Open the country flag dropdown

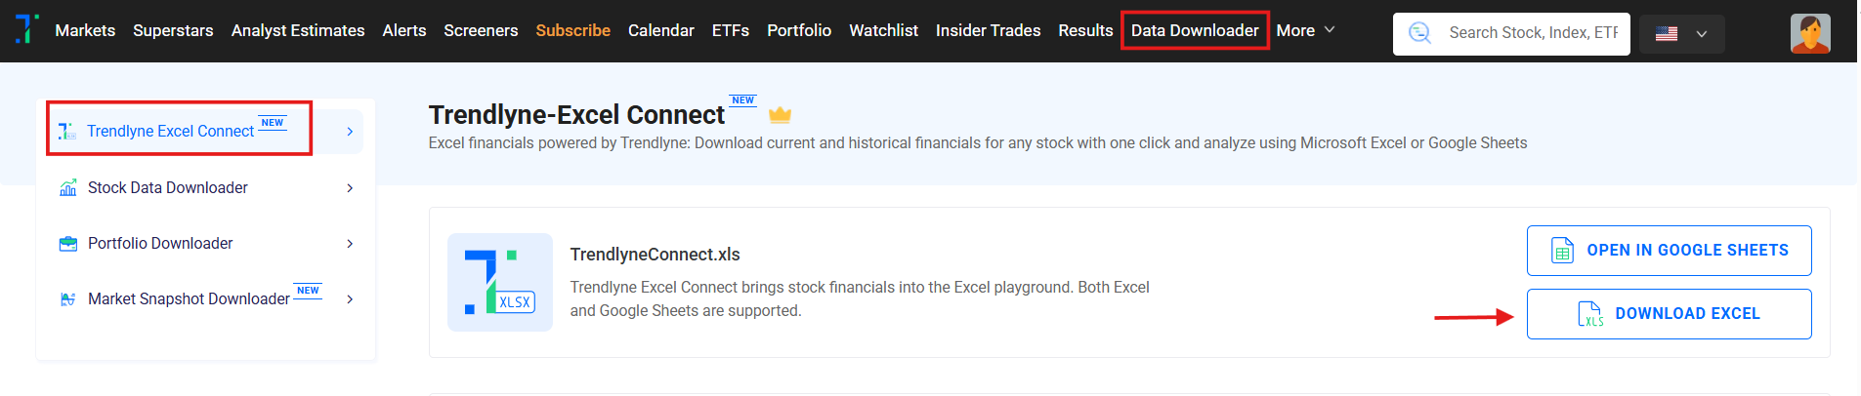click(x=1682, y=33)
